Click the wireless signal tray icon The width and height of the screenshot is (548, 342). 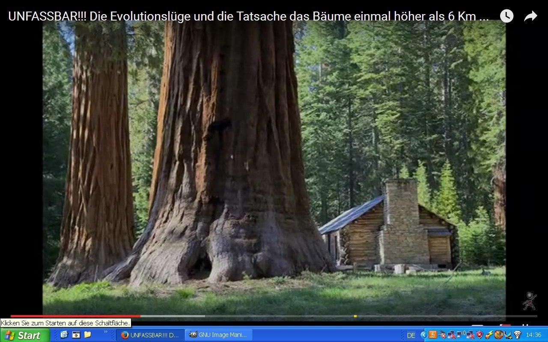(x=517, y=335)
